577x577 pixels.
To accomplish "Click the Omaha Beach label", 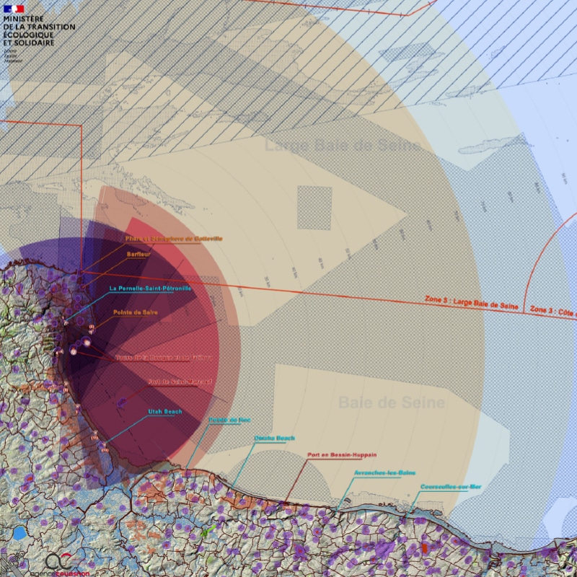I will click(275, 439).
